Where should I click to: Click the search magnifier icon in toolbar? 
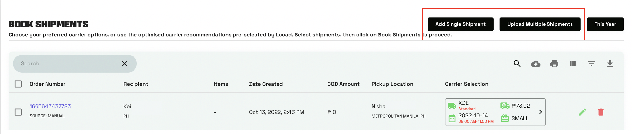coord(517,64)
